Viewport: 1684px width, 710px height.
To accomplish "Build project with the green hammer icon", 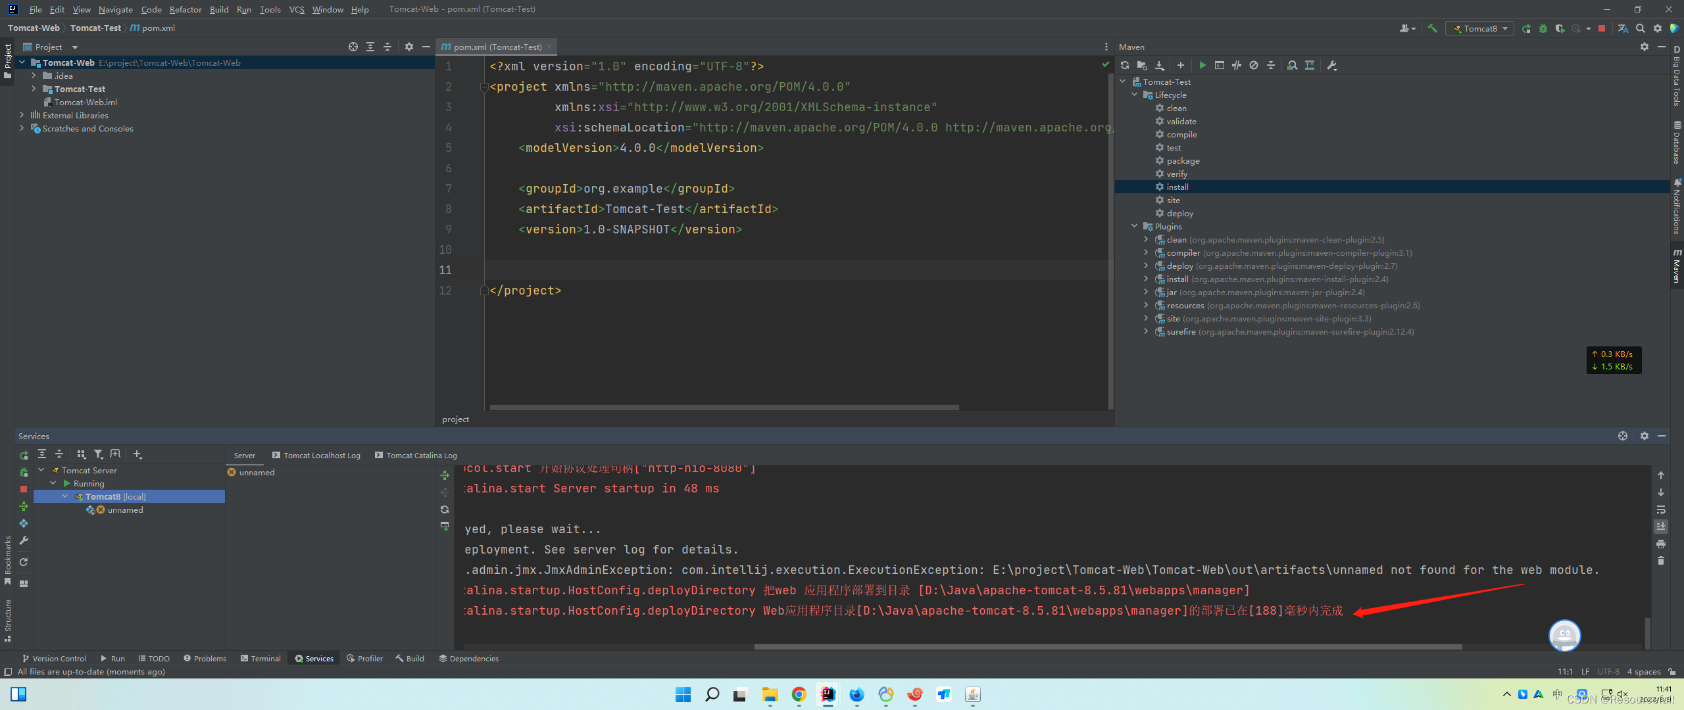I will tap(1432, 28).
